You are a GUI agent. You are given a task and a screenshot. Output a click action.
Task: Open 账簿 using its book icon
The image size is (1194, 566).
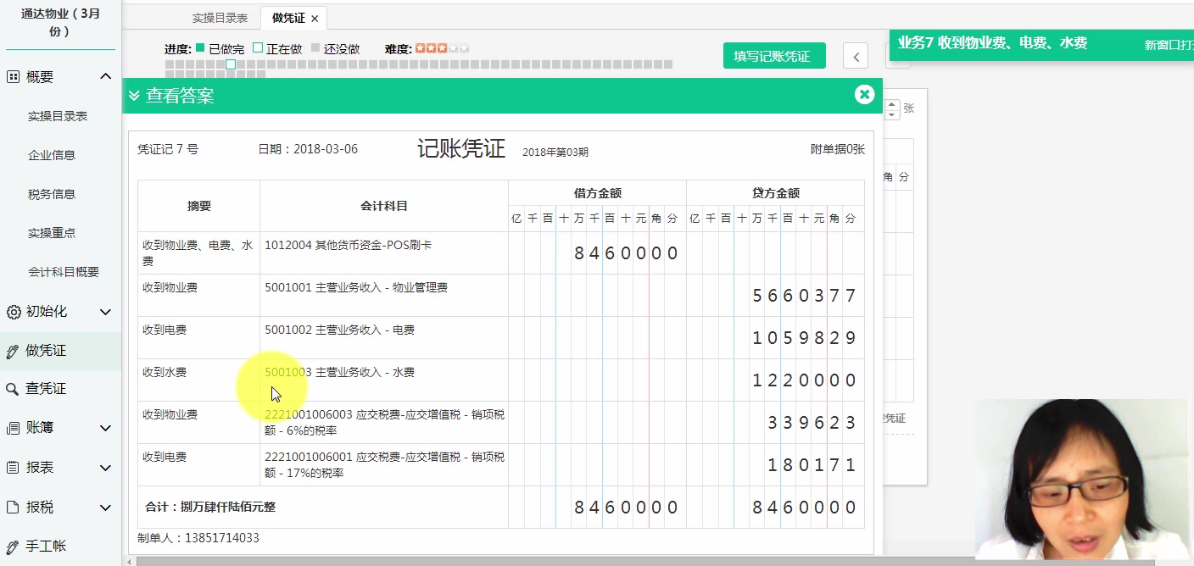(x=14, y=427)
